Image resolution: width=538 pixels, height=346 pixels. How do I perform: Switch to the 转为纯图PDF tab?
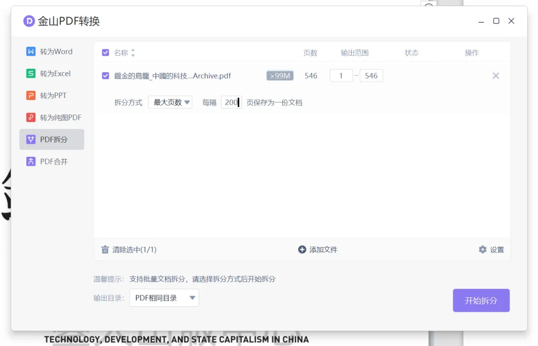pos(52,117)
